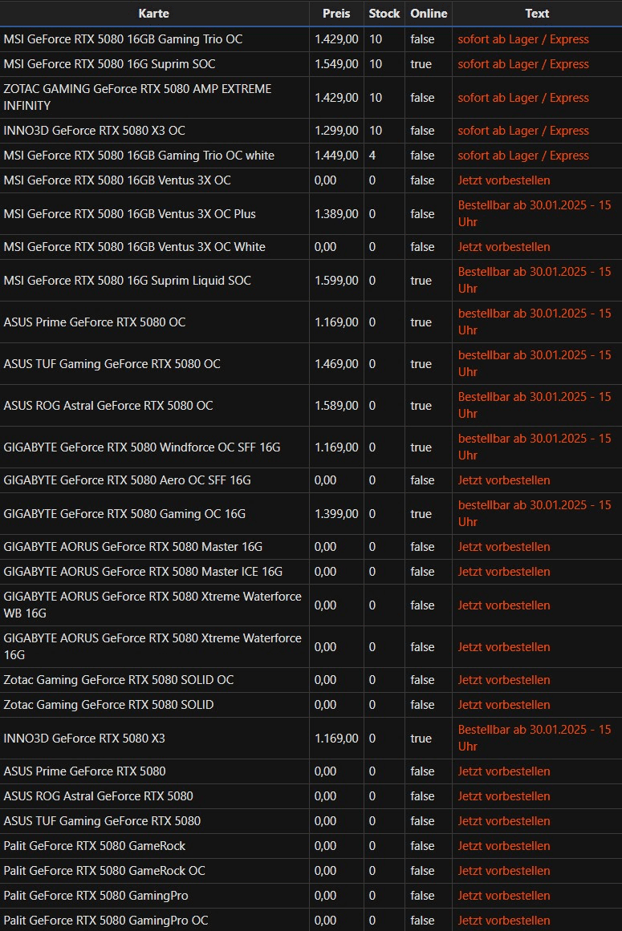Select Palit GeForce RTX 5080 GamingPro non-OC
The width and height of the screenshot is (622, 931).
point(96,896)
